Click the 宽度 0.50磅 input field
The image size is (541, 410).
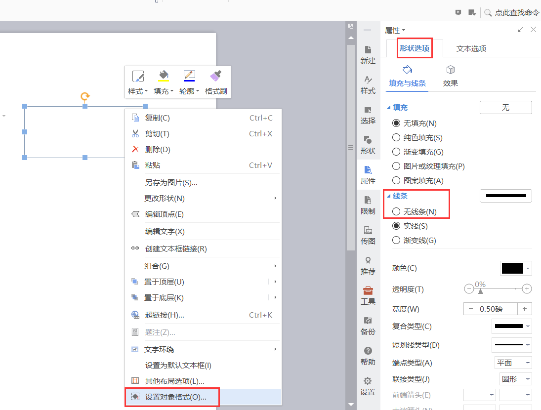point(498,309)
